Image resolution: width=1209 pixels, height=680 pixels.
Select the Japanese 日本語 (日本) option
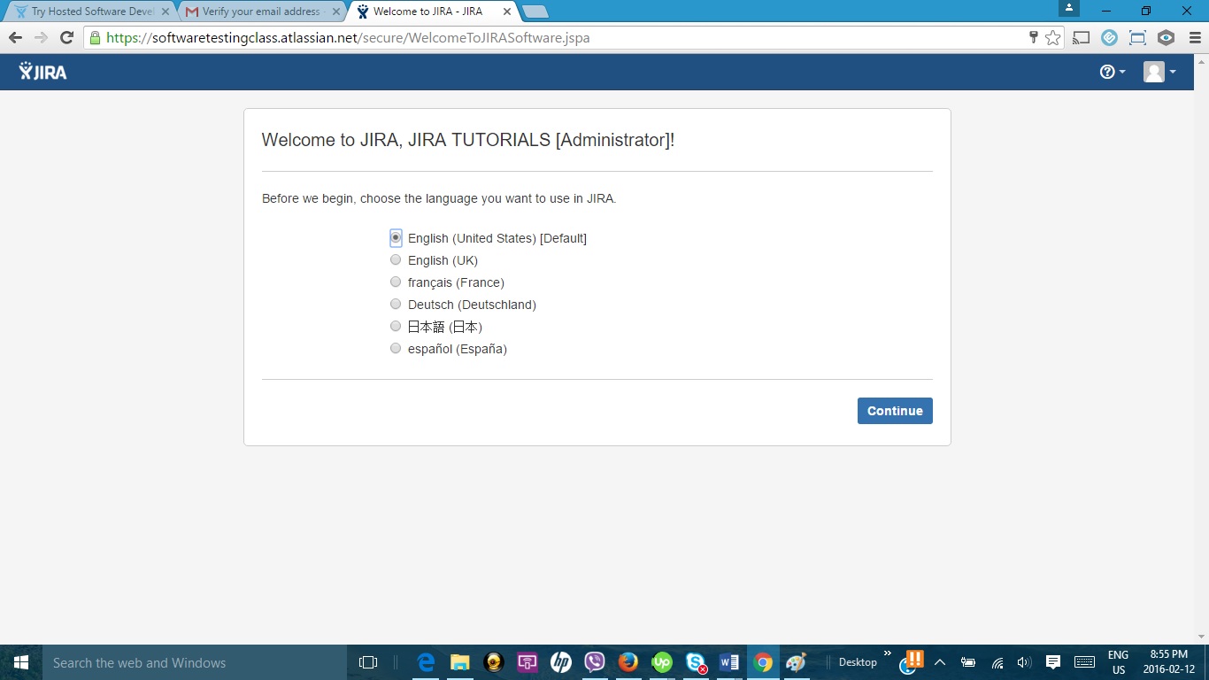point(396,327)
